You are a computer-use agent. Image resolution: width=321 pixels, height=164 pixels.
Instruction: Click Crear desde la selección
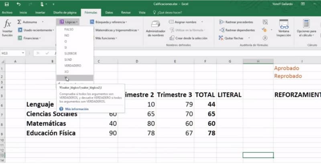[189, 38]
